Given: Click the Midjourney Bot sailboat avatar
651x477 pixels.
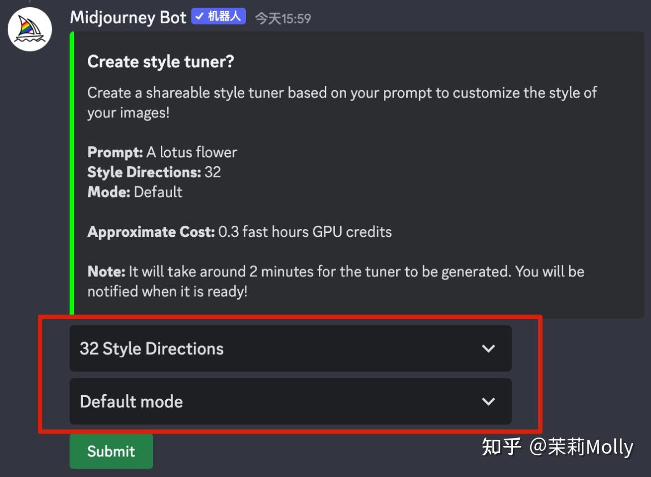Looking at the screenshot, I should [29, 29].
